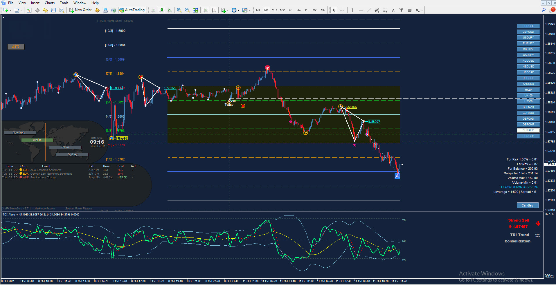Draw a horizontal line tool
This screenshot has height=285, width=556.
(361, 10)
